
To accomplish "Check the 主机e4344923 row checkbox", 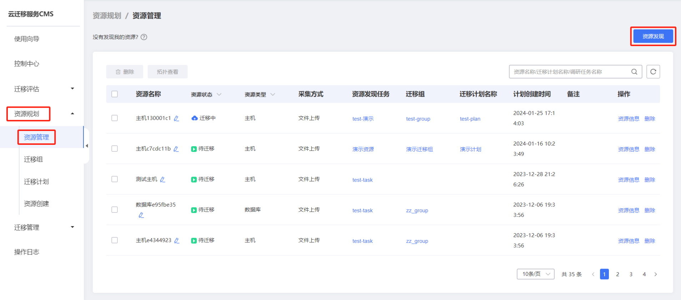I will click(x=115, y=240).
